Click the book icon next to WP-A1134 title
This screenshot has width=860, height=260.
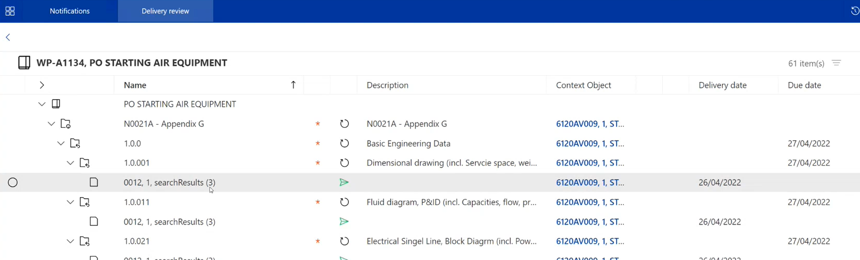tap(24, 63)
